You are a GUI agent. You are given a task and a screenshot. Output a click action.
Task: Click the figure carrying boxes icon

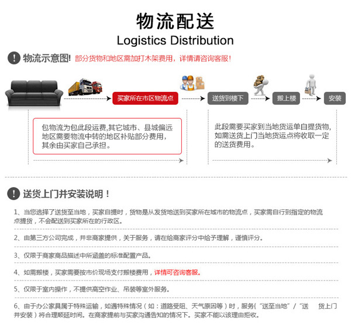coord(260,85)
